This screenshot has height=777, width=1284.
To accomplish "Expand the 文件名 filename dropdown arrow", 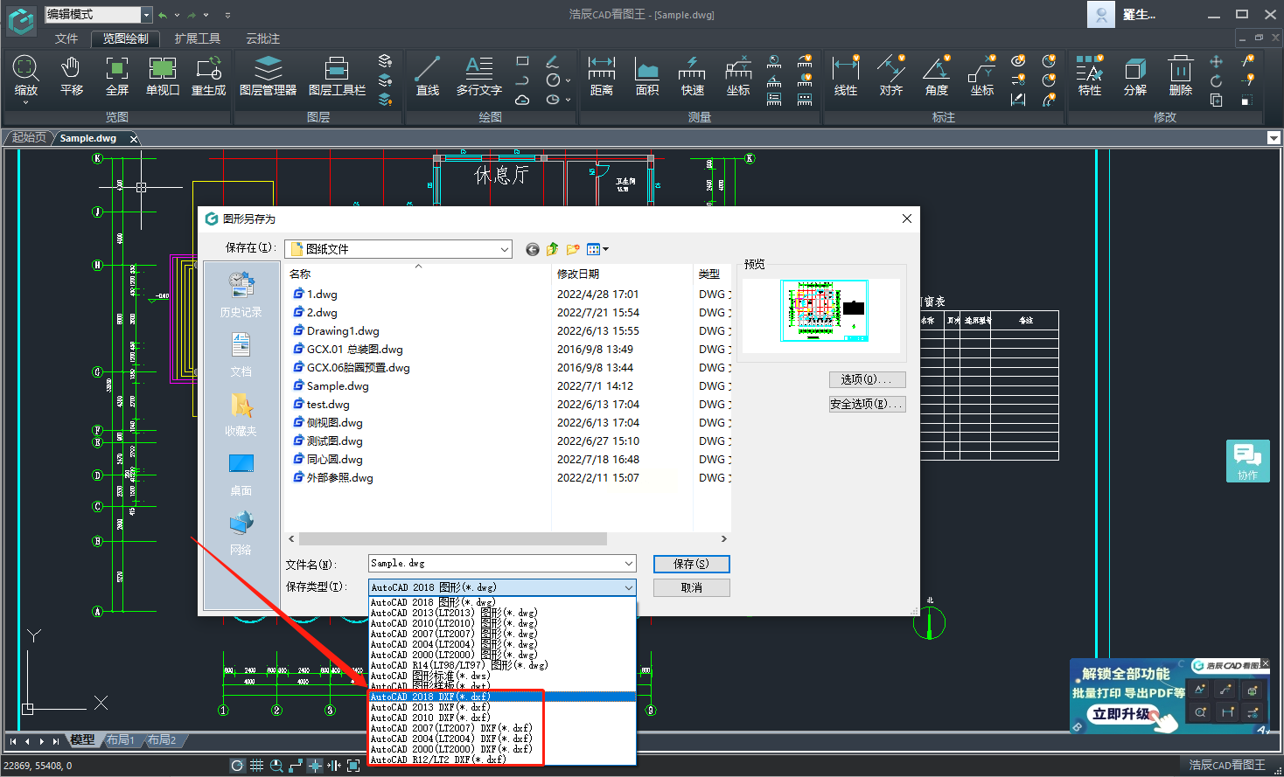I will point(628,564).
